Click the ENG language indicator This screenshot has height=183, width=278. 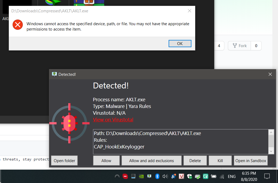tap(232, 177)
